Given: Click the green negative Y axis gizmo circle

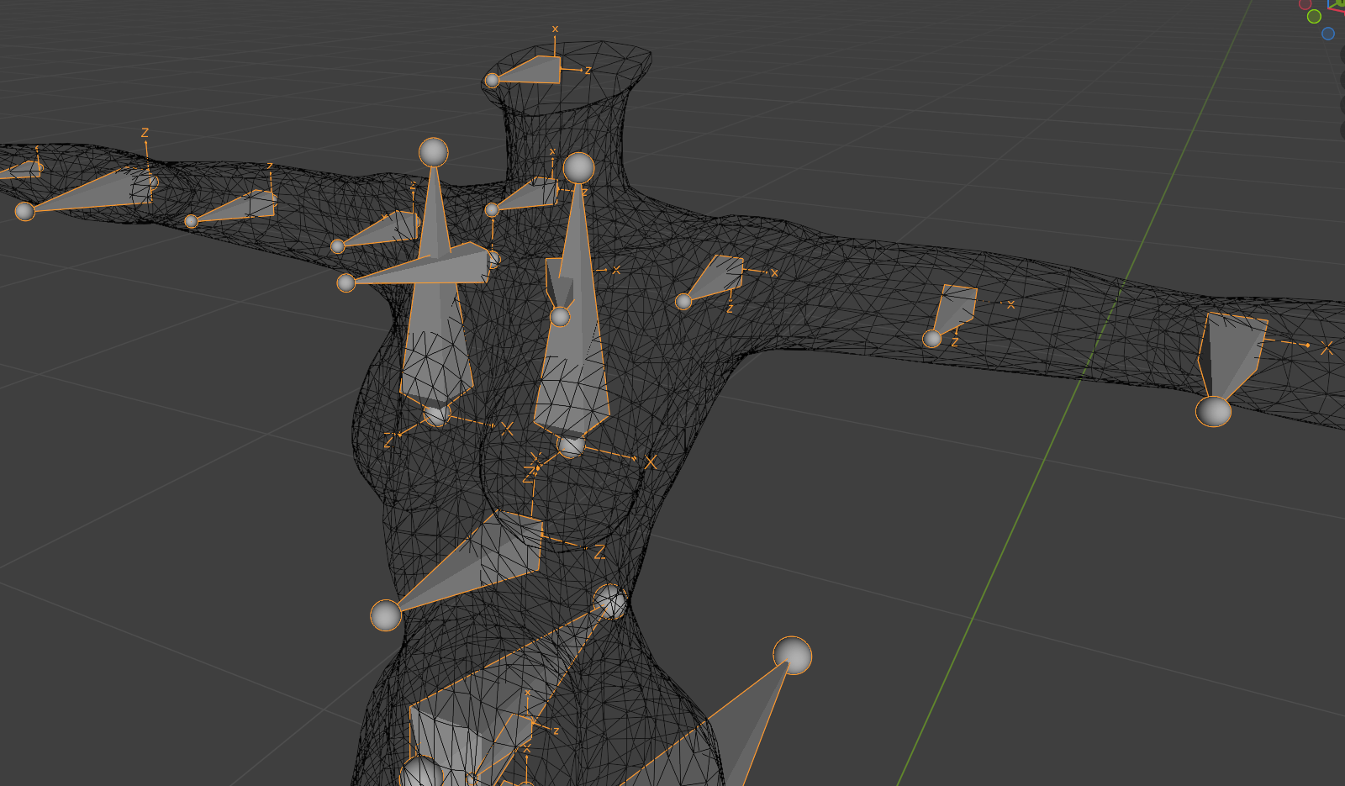Looking at the screenshot, I should pos(1314,17).
